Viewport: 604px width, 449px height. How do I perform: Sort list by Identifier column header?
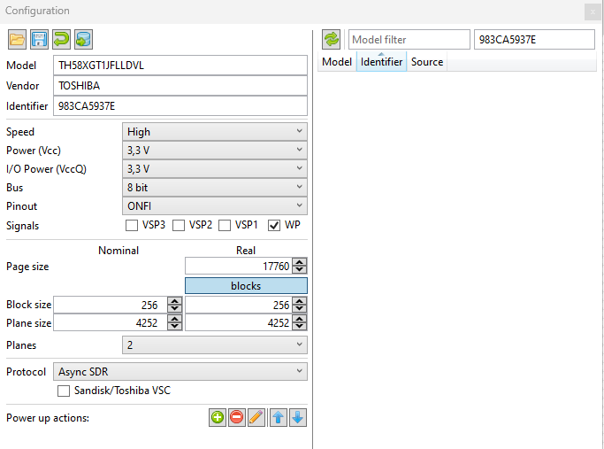[x=381, y=62]
